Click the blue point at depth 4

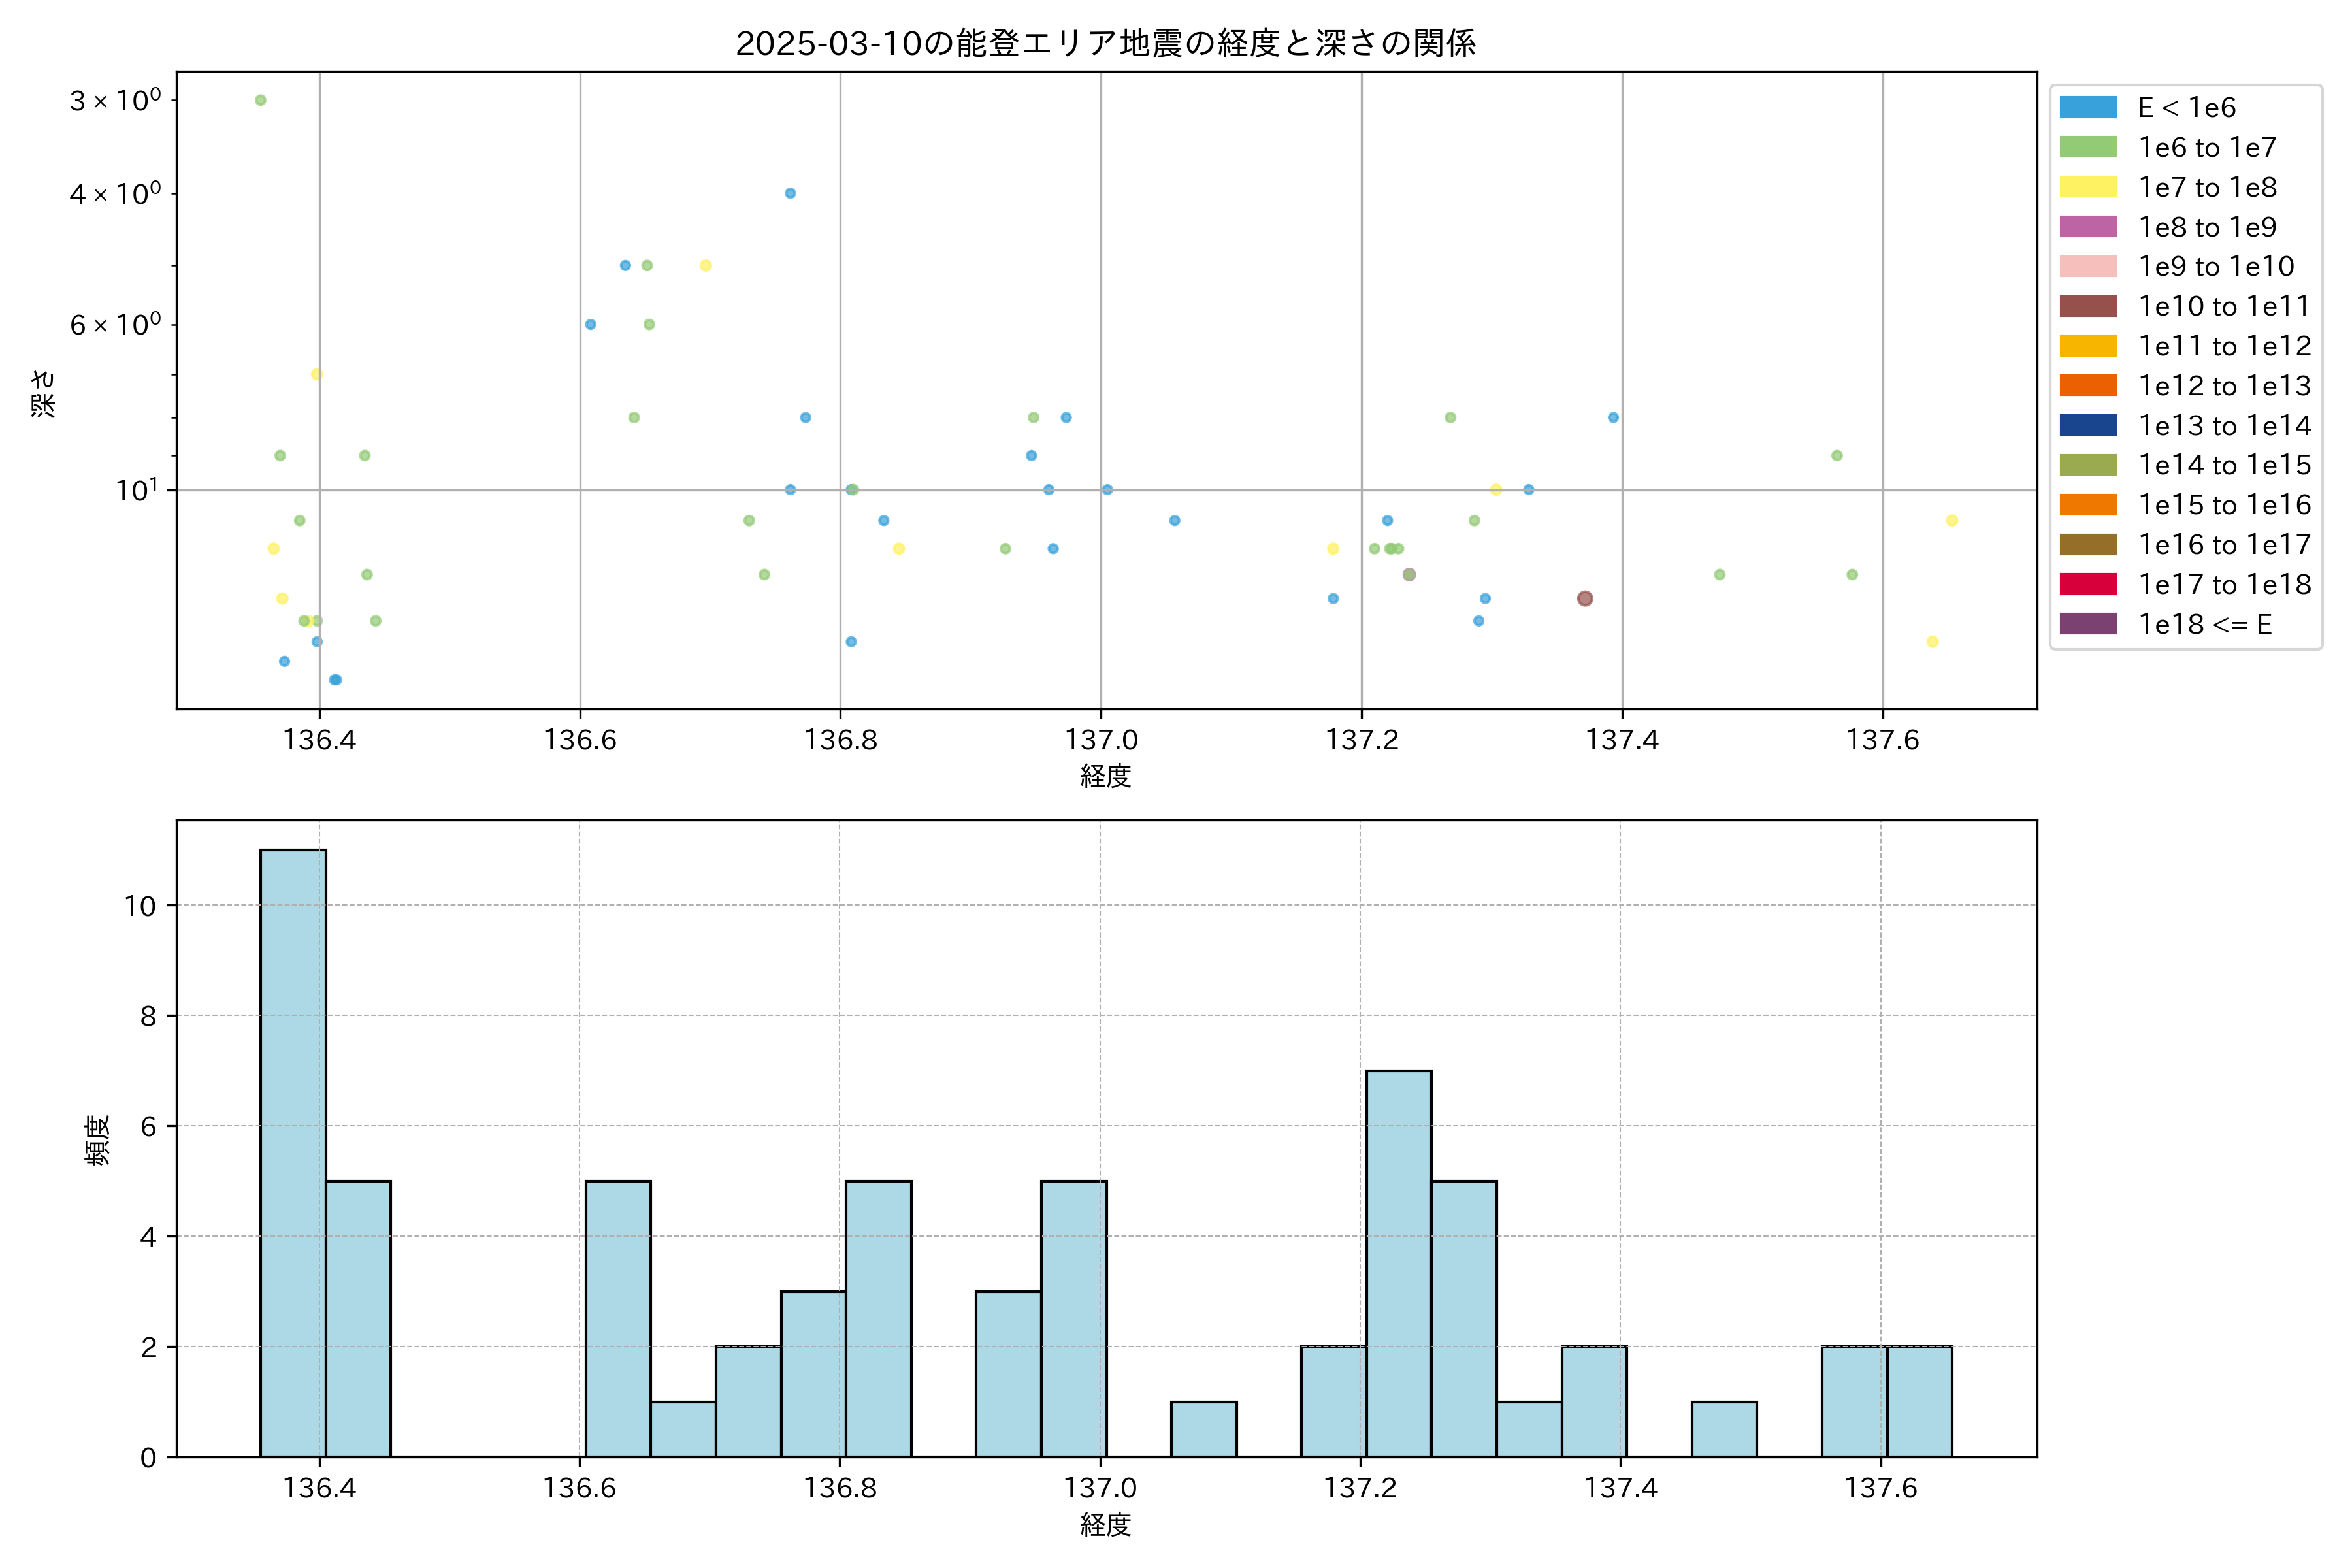pyautogui.click(x=790, y=193)
